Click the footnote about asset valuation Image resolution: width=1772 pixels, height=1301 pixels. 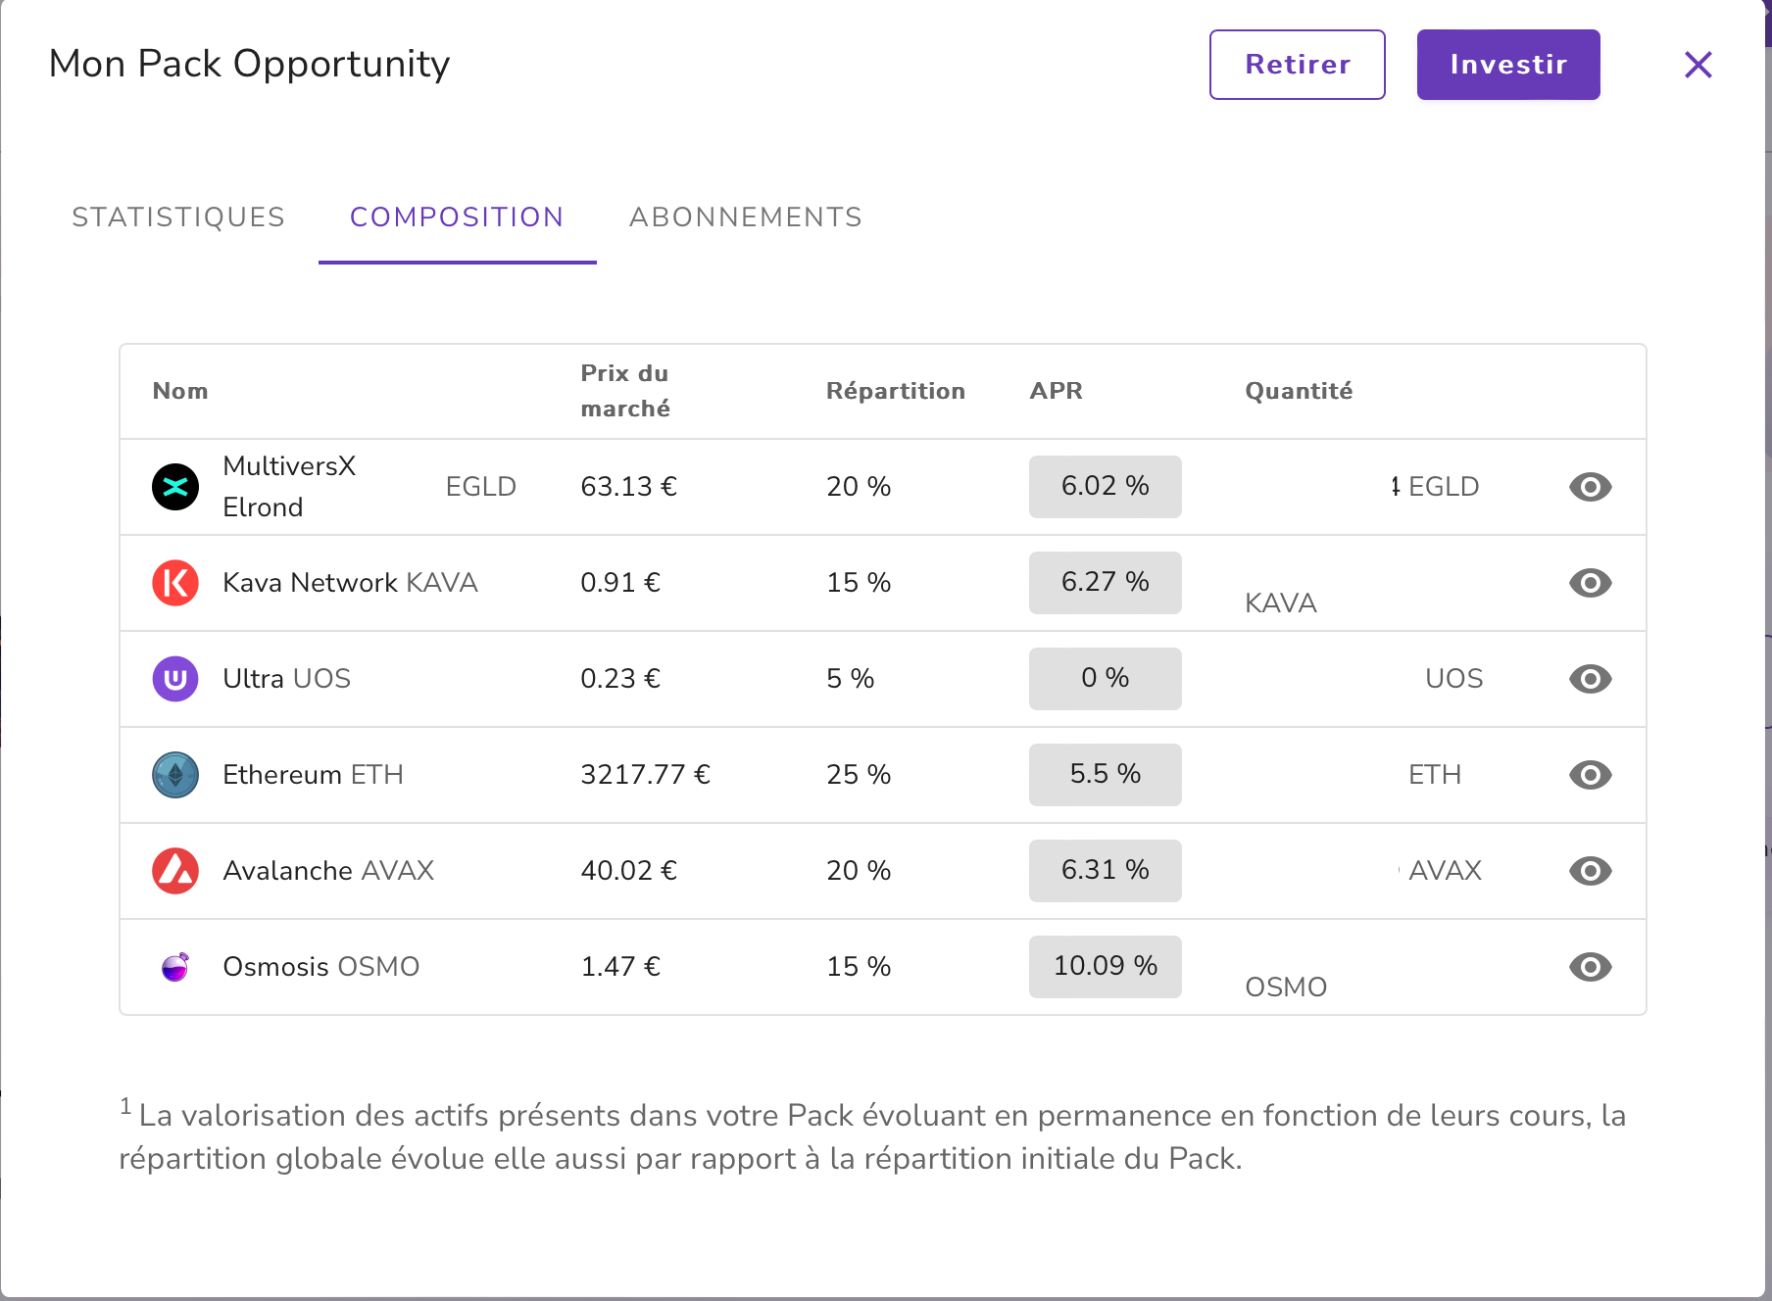[x=872, y=1136]
